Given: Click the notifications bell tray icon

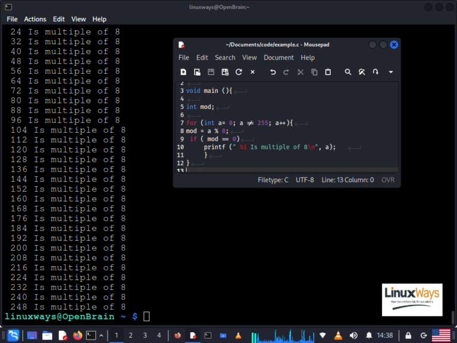Looking at the screenshot, I should [369, 335].
